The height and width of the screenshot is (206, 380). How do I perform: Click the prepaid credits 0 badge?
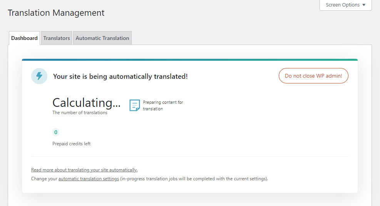(x=56, y=133)
